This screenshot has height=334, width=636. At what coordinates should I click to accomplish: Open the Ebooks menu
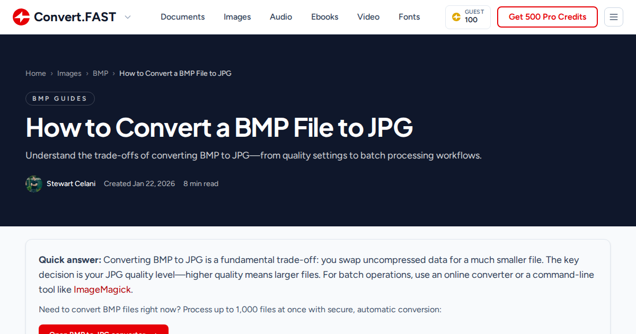[x=325, y=17]
